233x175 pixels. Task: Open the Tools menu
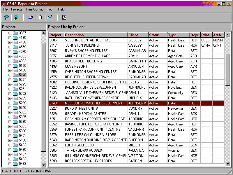[x=51, y=9]
